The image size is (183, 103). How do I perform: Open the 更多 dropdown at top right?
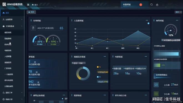(178, 12)
